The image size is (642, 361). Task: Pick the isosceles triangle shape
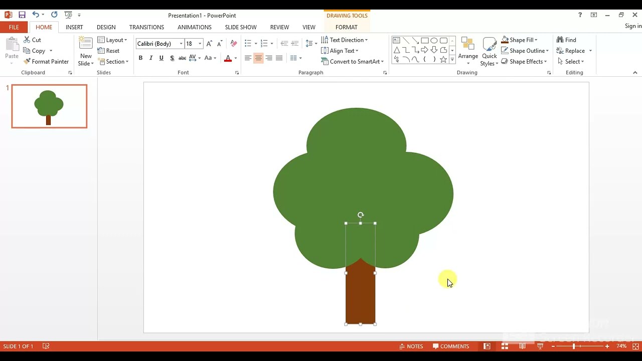(x=396, y=50)
